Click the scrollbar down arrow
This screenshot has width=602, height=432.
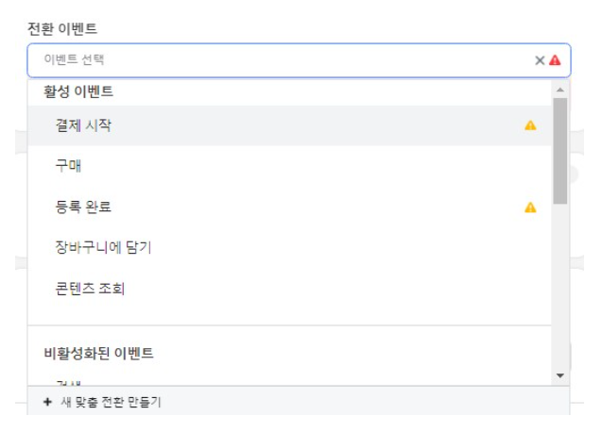pyautogui.click(x=560, y=375)
